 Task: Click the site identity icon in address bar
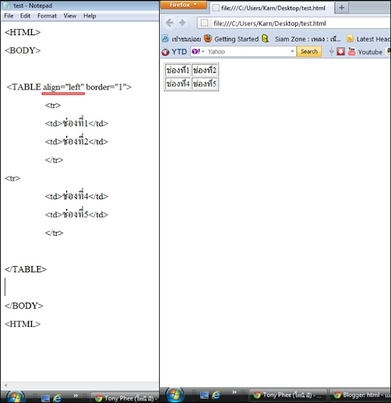coord(204,23)
